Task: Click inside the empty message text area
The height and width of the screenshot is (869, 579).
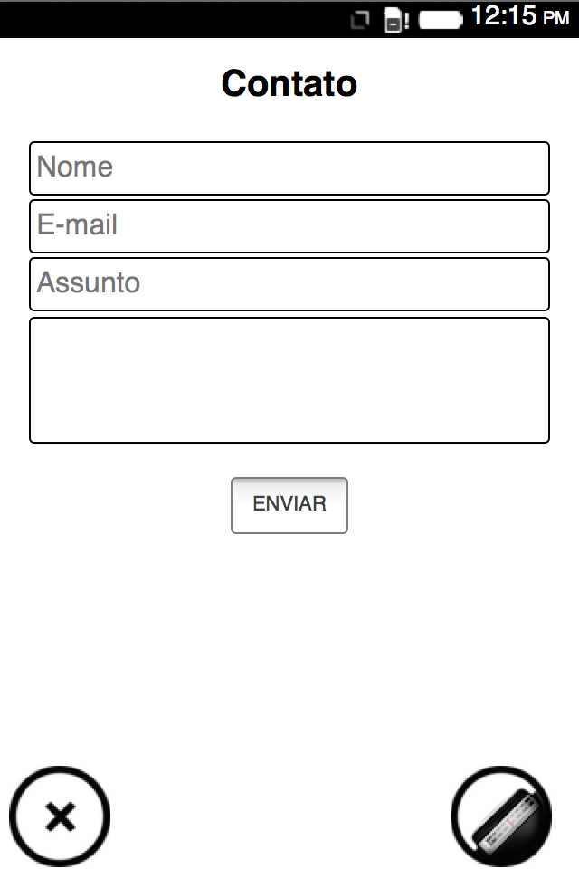Action: tap(289, 380)
